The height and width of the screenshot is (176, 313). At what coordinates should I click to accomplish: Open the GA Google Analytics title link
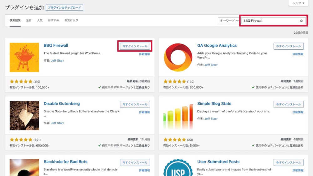[x=217, y=45]
